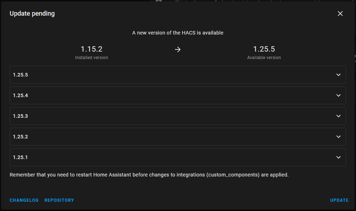Expand the 1.25.5 release notes

click(x=177, y=75)
